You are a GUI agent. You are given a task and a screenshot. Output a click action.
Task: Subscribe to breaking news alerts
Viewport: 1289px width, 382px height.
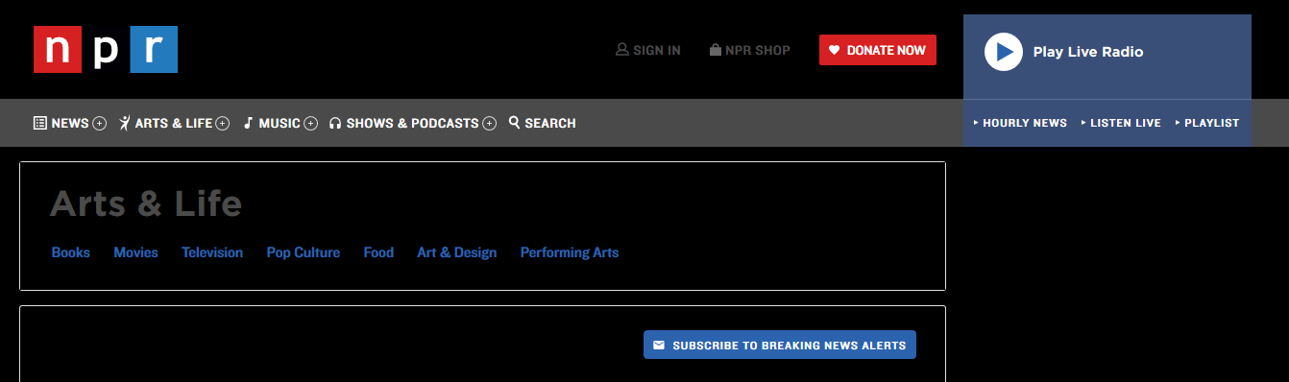780,345
